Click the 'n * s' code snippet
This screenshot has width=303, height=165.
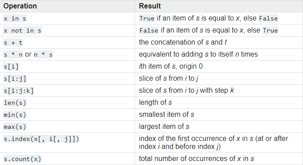[x=43, y=55]
